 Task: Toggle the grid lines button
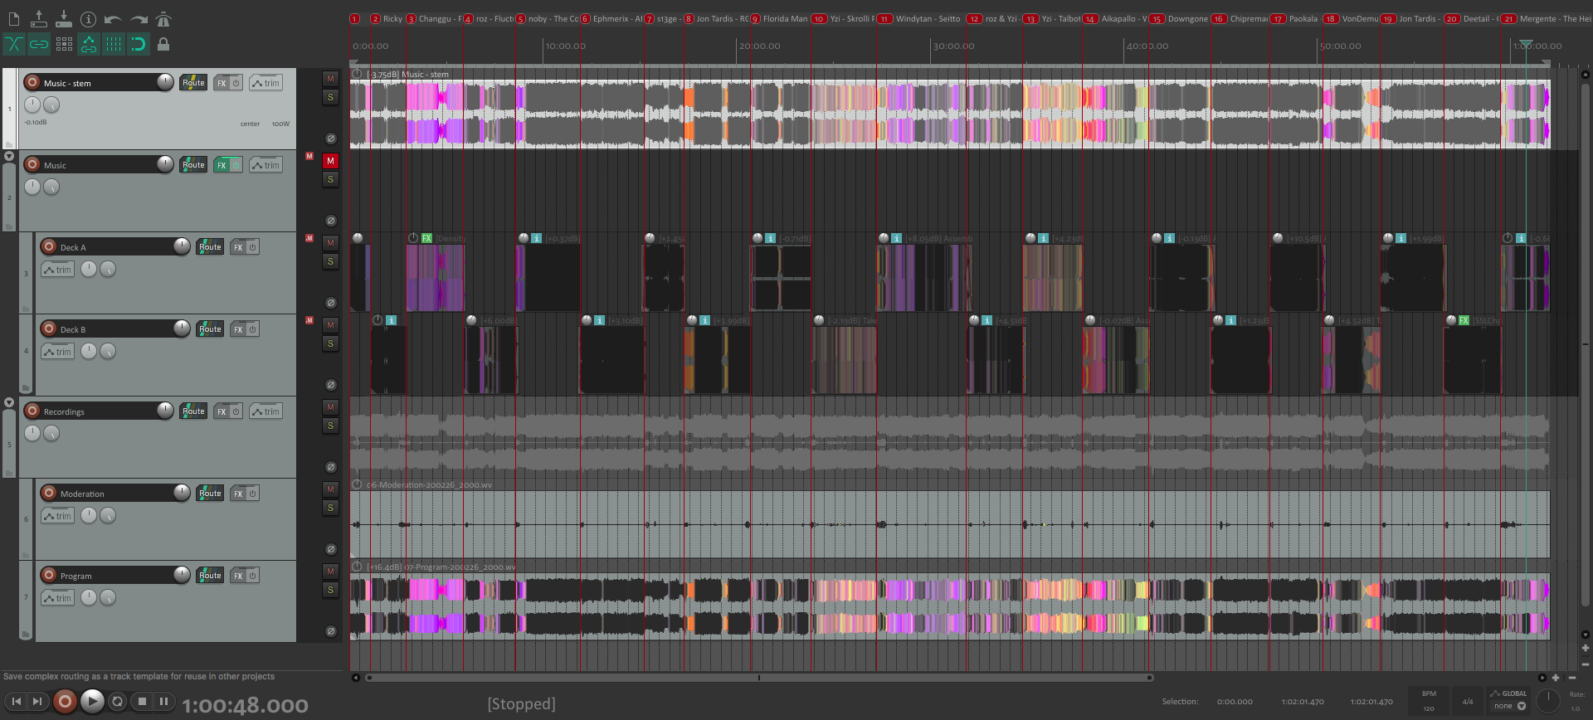click(x=114, y=44)
